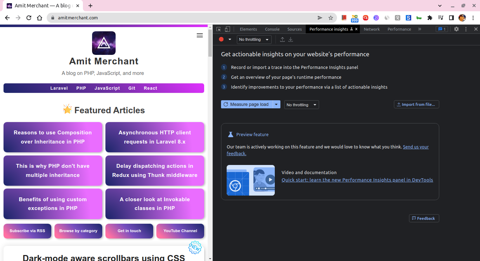Click the Measure page load button

point(247,104)
